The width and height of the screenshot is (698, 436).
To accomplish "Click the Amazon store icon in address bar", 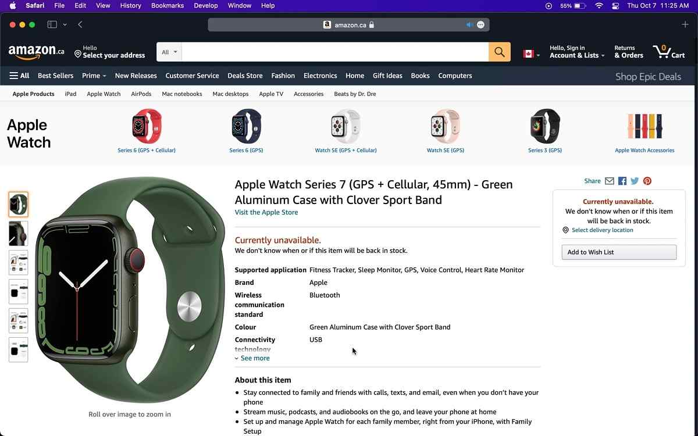I will click(327, 25).
